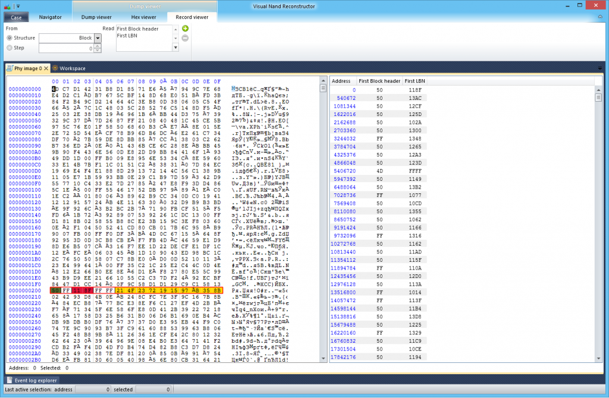The height and width of the screenshot is (398, 609).
Task: Click the green plus add-field icon
Action: click(x=186, y=29)
